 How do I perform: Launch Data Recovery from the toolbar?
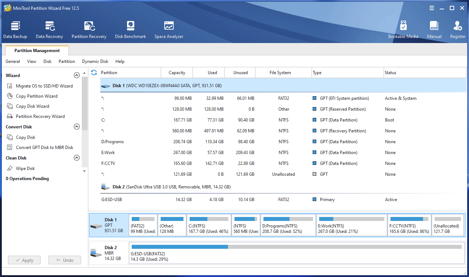[x=49, y=30]
